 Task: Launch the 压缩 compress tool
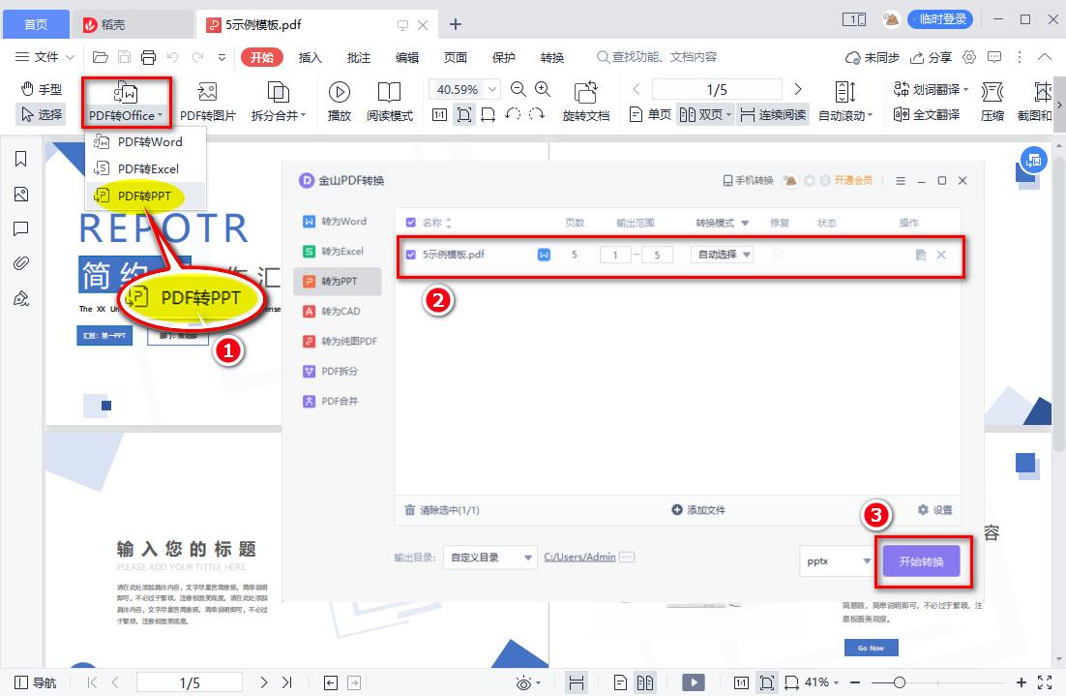point(991,104)
